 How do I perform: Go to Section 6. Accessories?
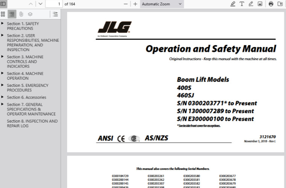pyautogui.click(x=26, y=97)
